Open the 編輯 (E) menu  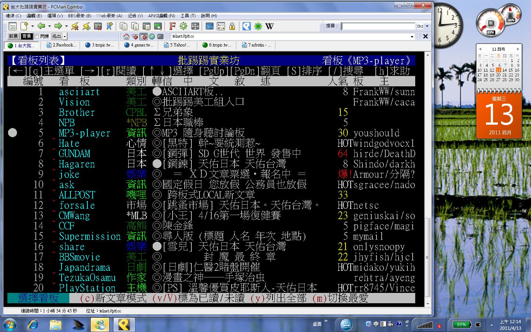(34, 16)
